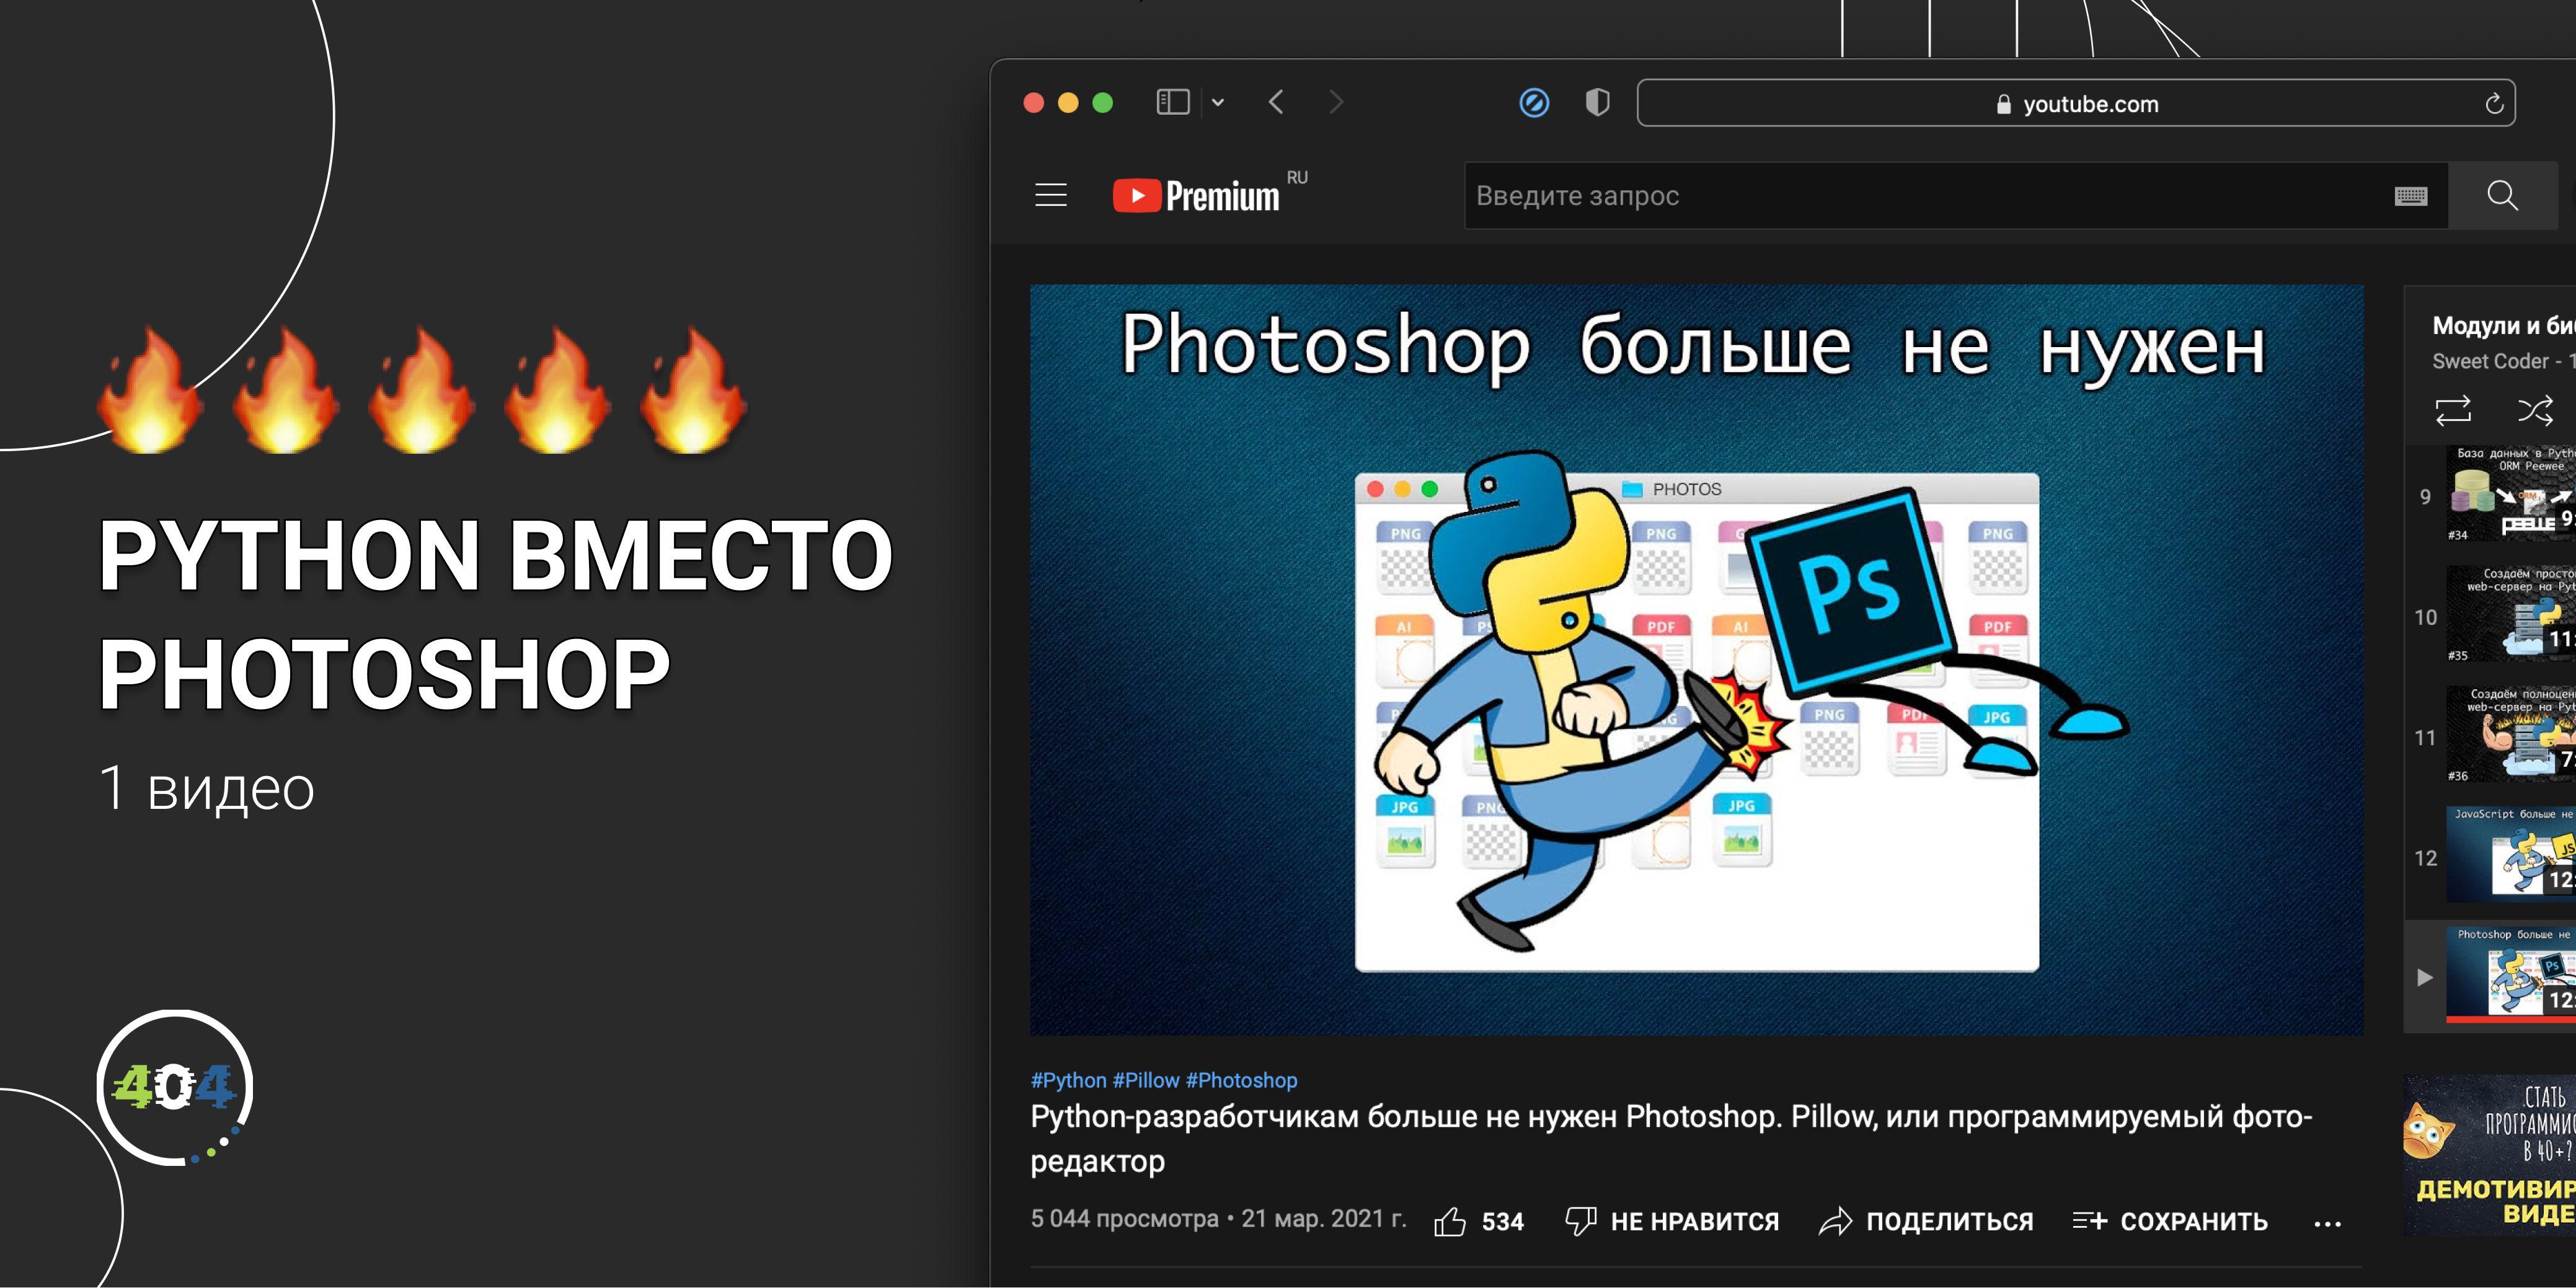Screen dimensions: 2576x1288
Task: Open playlist video 11 thumbnail
Action: pos(2511,735)
